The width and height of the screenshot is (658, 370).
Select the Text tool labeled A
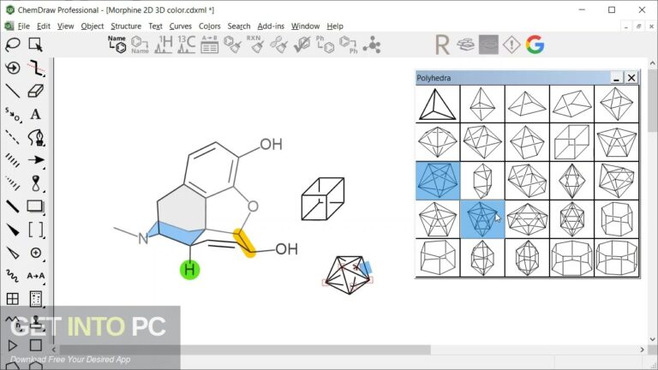click(36, 114)
